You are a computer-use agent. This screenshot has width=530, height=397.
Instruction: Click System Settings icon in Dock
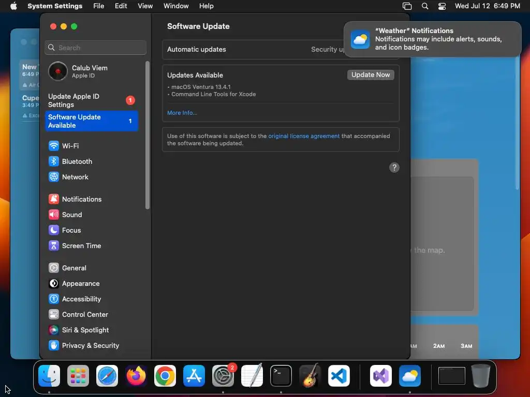tap(223, 376)
